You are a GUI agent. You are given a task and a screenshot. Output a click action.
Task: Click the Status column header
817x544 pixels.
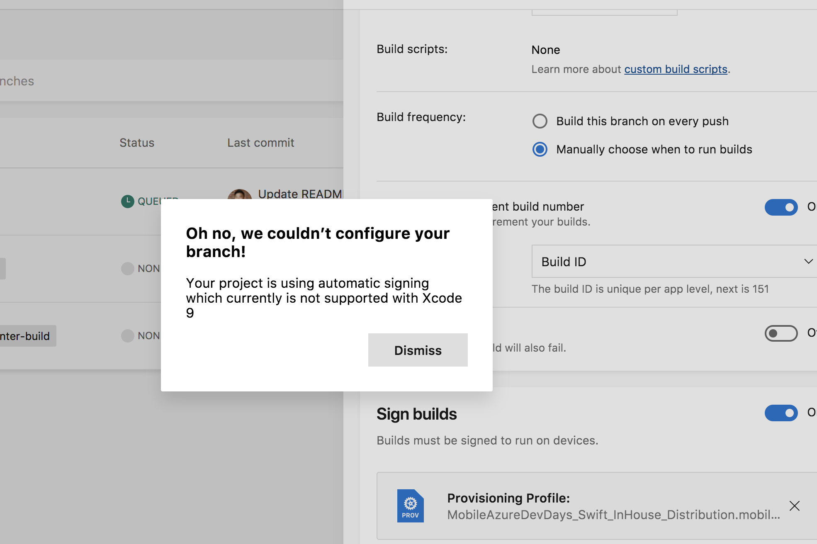(137, 143)
